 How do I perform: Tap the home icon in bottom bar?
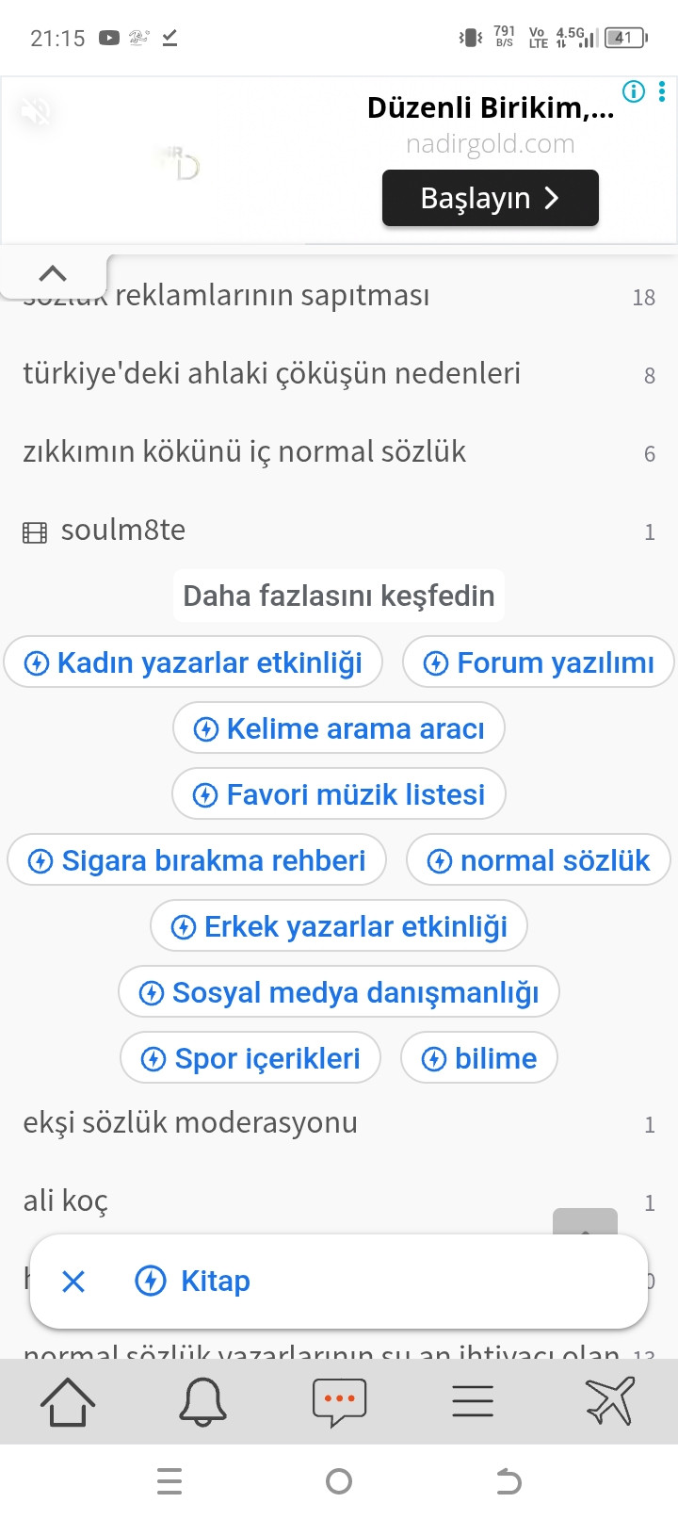[68, 1401]
